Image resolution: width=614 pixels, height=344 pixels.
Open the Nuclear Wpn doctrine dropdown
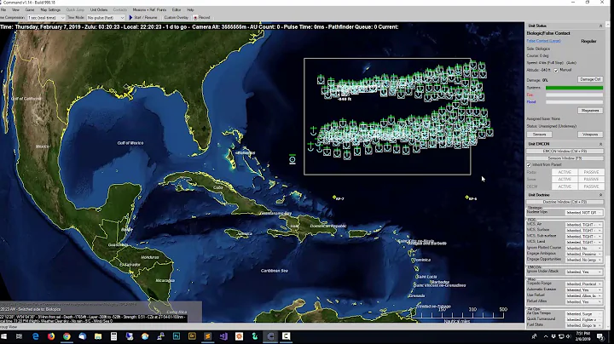pos(584,213)
